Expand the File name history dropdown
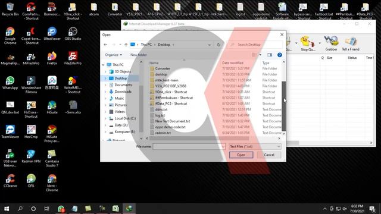The height and width of the screenshot is (214, 381). click(223, 147)
